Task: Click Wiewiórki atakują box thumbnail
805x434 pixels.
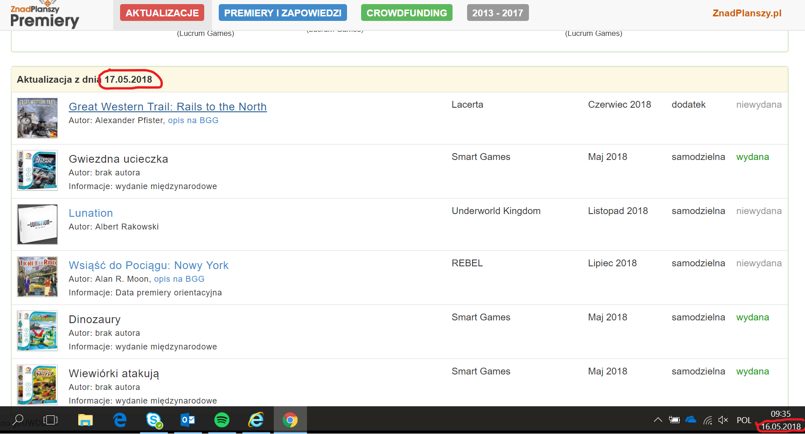Action: click(37, 385)
